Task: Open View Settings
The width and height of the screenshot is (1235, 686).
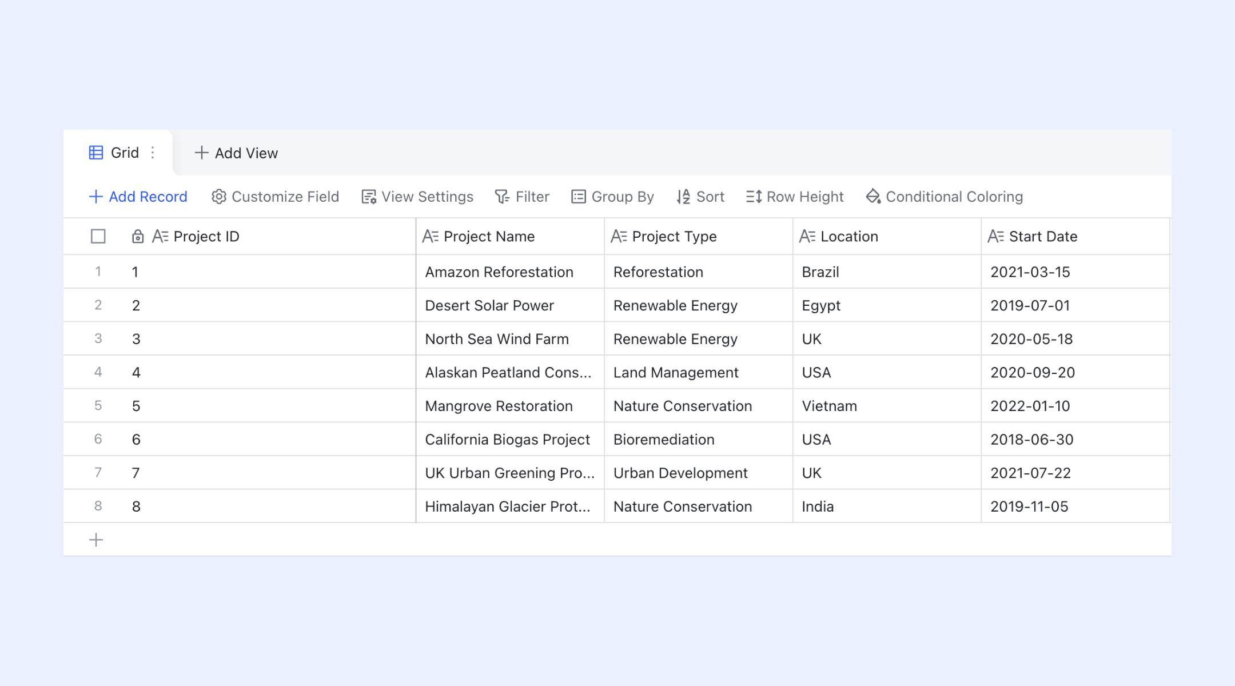Action: point(417,197)
